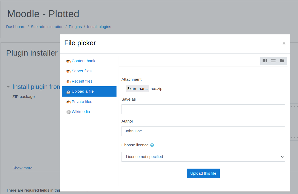Click the Content bank Moodle icon
Viewport: 298px width, 194px height.
(x=68, y=61)
